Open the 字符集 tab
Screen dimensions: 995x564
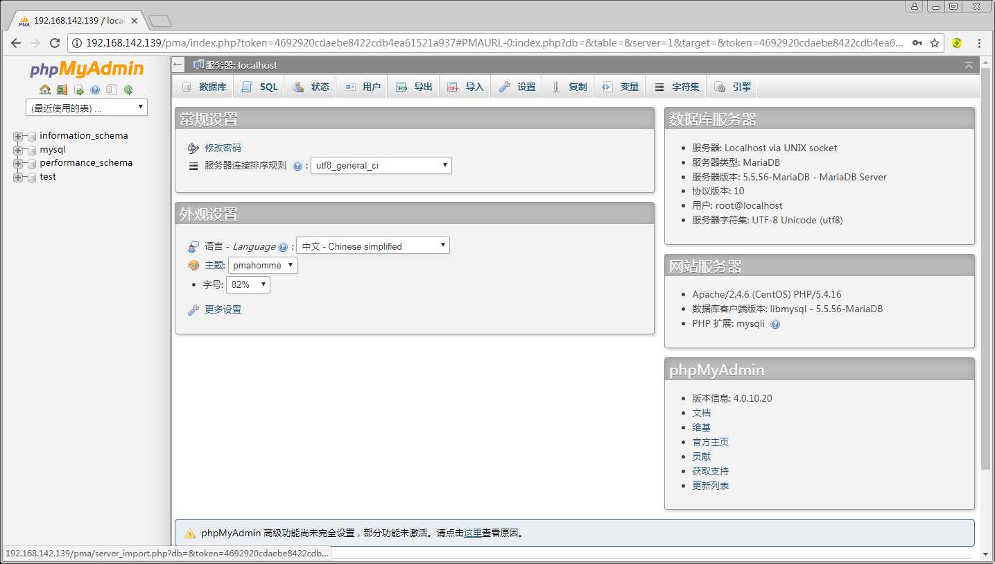click(x=677, y=87)
